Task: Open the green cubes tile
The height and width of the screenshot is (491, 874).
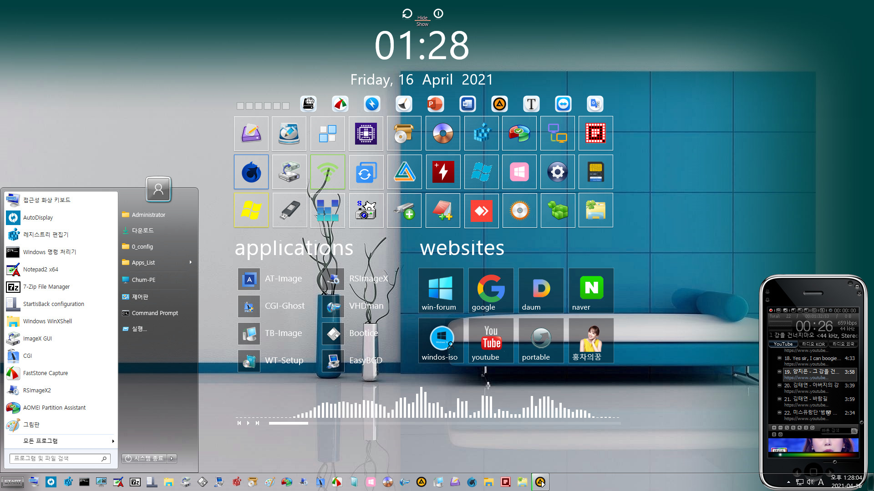Action: coord(558,210)
